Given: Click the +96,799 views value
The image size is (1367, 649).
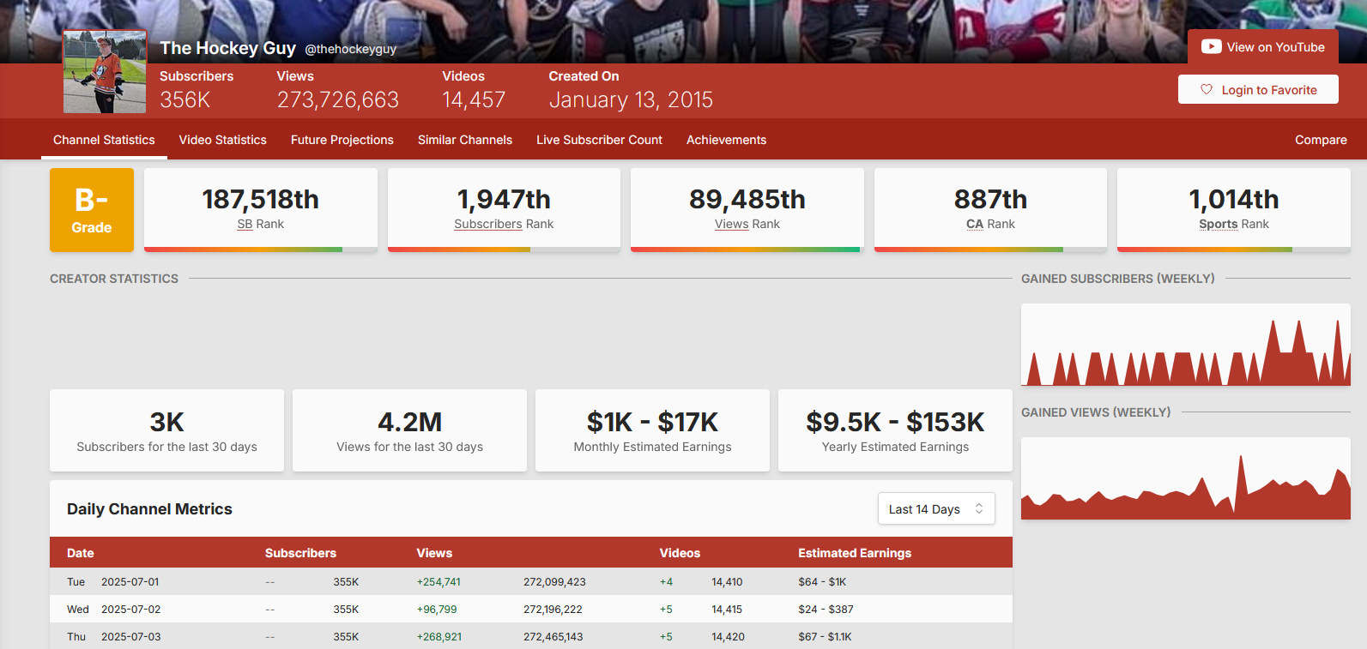Looking at the screenshot, I should tap(437, 609).
